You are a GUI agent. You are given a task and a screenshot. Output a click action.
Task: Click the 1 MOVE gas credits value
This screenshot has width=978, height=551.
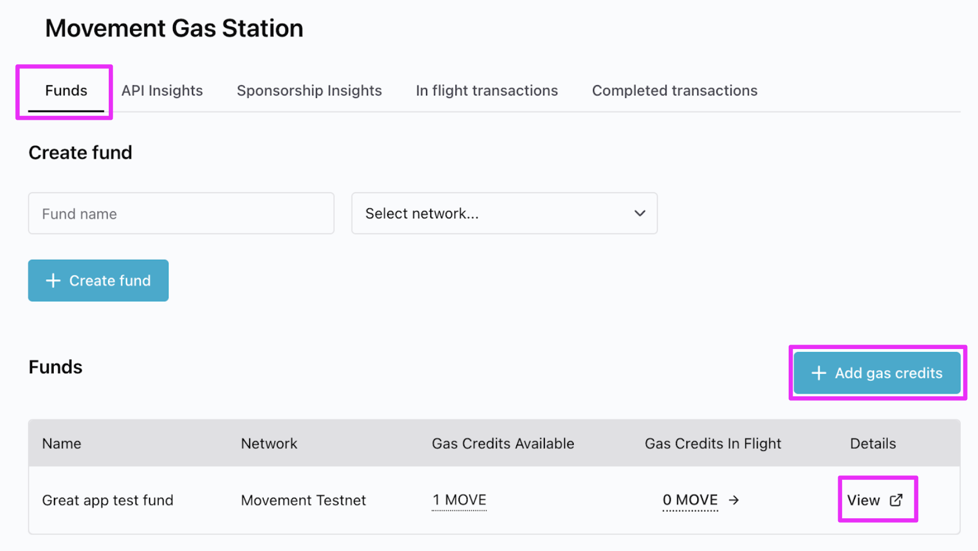(x=459, y=500)
